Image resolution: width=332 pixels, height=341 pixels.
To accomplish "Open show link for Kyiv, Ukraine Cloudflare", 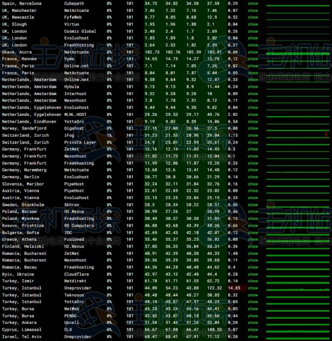I will pyautogui.click(x=253, y=274).
